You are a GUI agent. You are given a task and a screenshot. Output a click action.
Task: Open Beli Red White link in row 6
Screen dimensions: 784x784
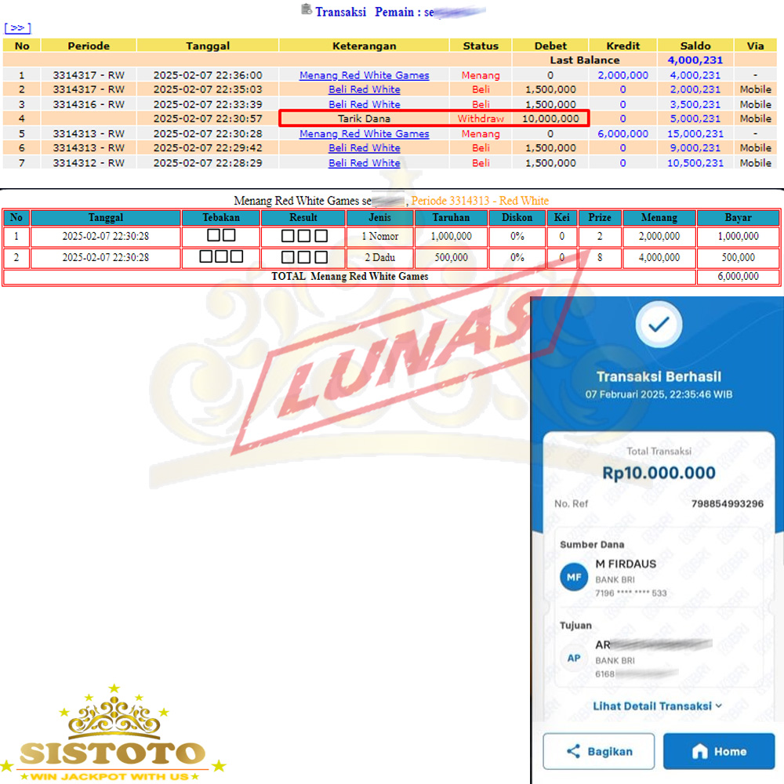click(x=364, y=148)
